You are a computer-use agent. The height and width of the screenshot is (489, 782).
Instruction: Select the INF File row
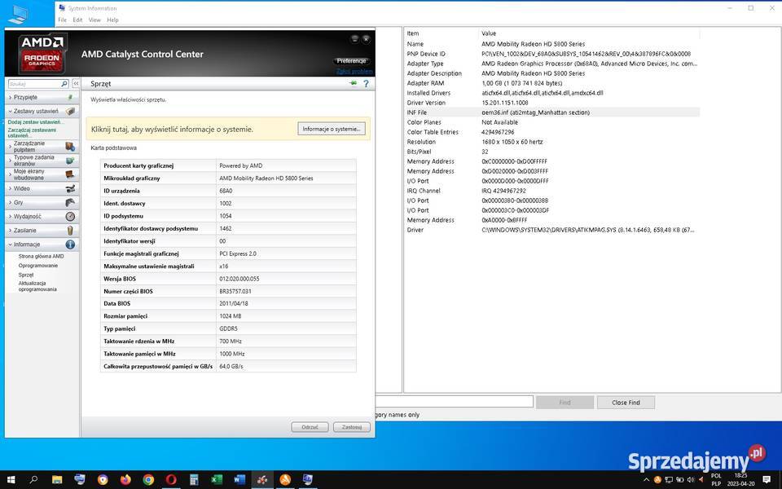pos(552,112)
